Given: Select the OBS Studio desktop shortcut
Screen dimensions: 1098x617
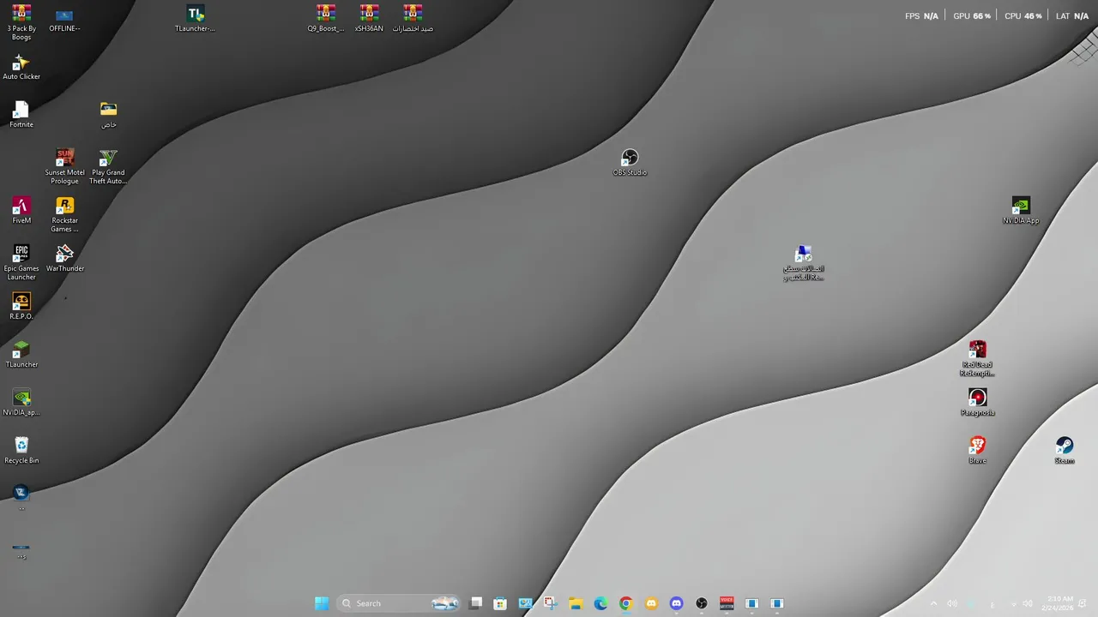Looking at the screenshot, I should 630,163.
